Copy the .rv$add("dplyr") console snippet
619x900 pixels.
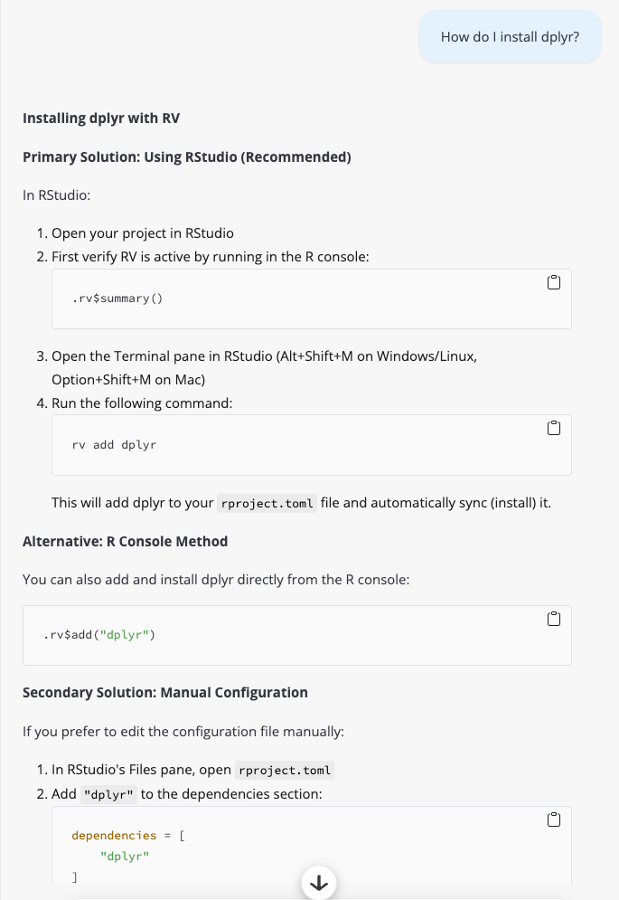(x=554, y=619)
